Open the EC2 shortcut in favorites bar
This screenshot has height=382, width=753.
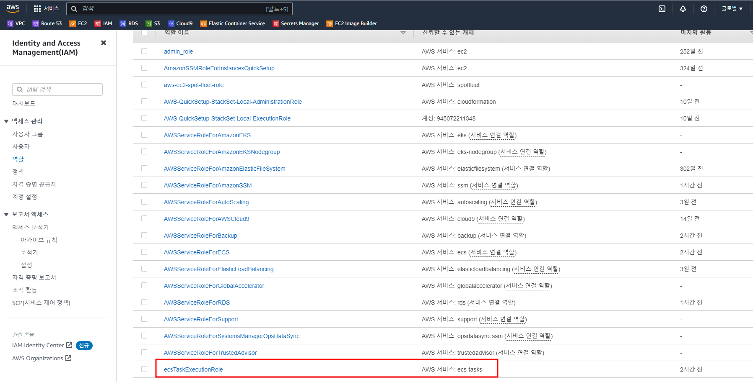(x=78, y=23)
